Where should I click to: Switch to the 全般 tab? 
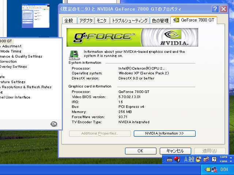click(x=69, y=20)
